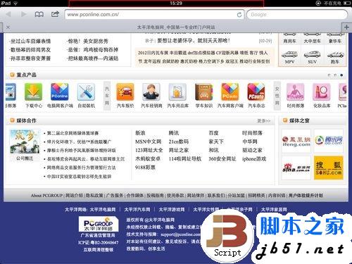Open the 电脑网客户端 PConline icon
Viewport: 352px width, 264px height.
[60, 92]
